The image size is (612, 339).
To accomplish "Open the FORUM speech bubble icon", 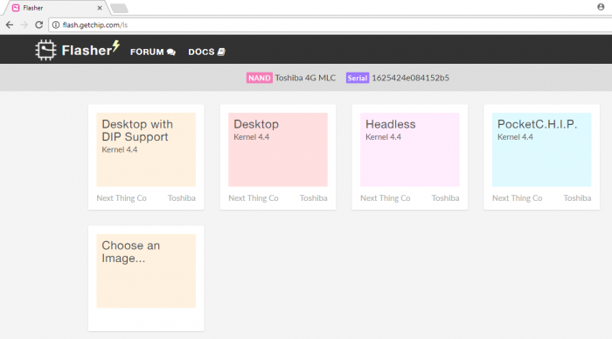I will pyautogui.click(x=171, y=52).
